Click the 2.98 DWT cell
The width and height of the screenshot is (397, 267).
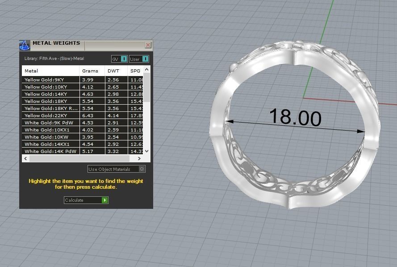(117, 94)
